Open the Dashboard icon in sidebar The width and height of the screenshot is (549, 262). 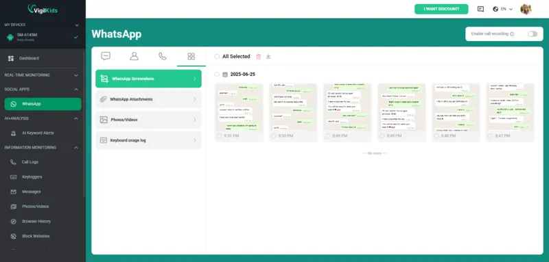pos(11,58)
